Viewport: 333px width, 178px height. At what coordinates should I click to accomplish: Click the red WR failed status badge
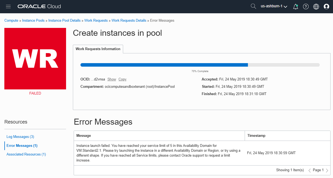(35, 59)
